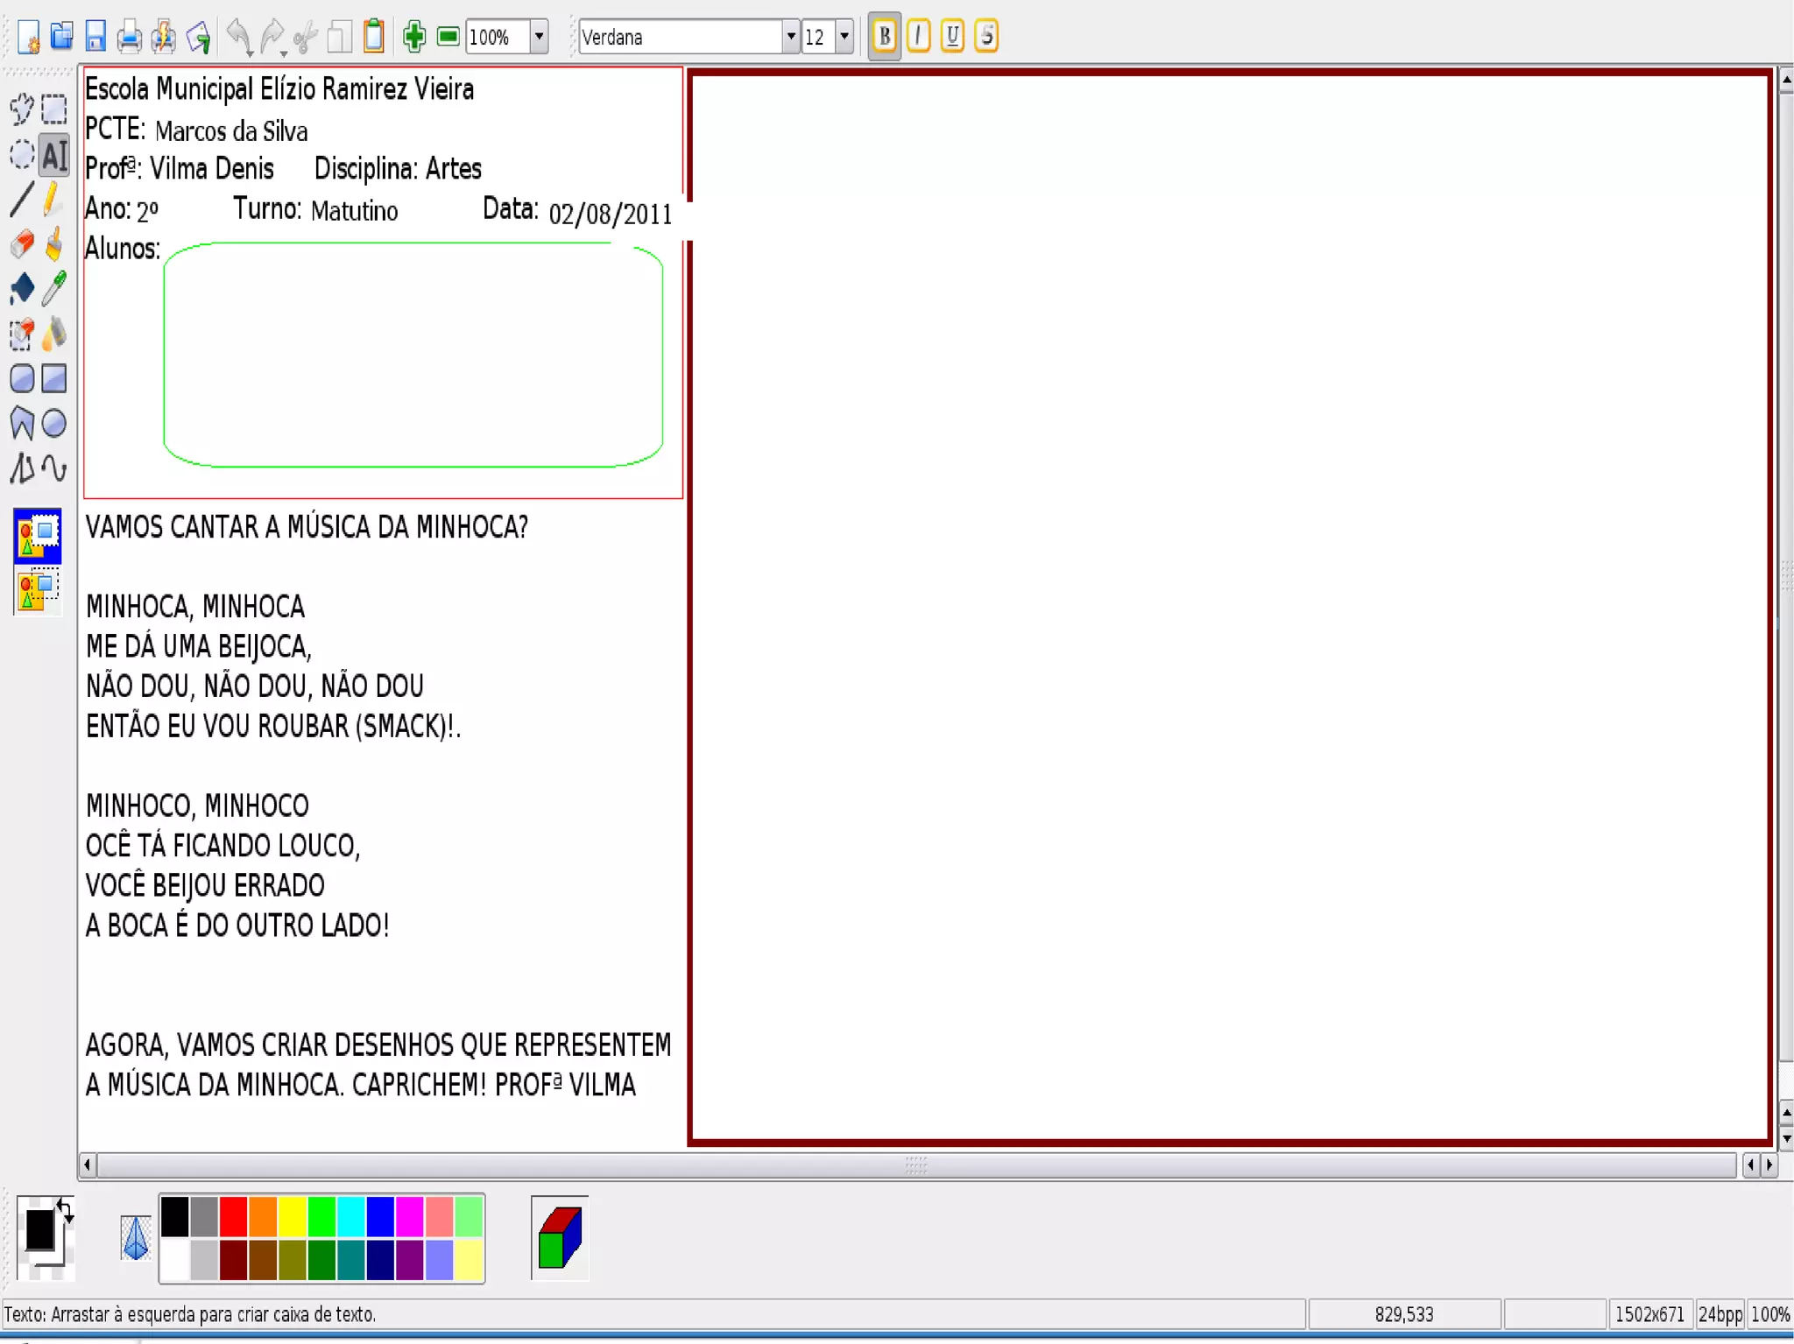The image size is (1794, 1344).
Task: Expand the 100% zoom level dropdown
Action: [x=540, y=37]
